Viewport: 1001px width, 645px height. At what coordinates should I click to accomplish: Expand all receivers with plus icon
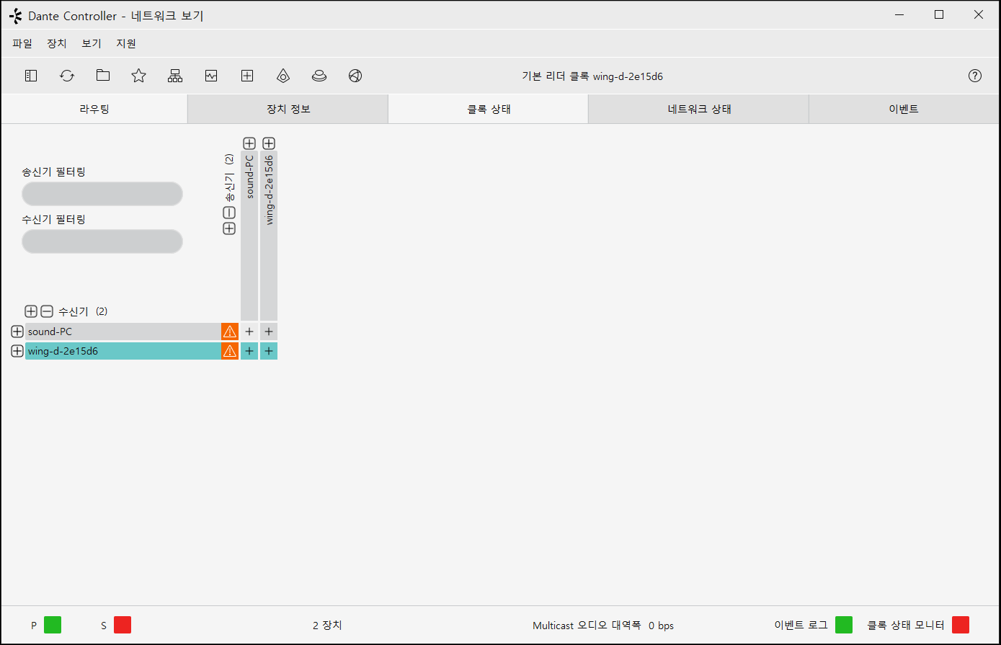[31, 311]
